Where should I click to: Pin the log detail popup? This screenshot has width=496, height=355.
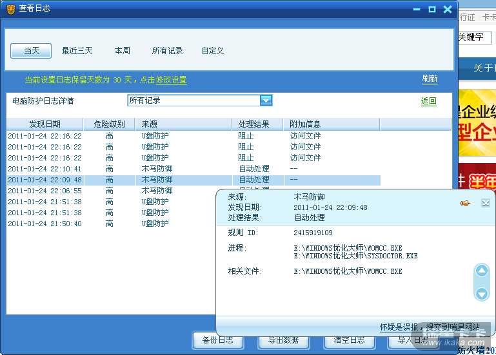coord(465,203)
